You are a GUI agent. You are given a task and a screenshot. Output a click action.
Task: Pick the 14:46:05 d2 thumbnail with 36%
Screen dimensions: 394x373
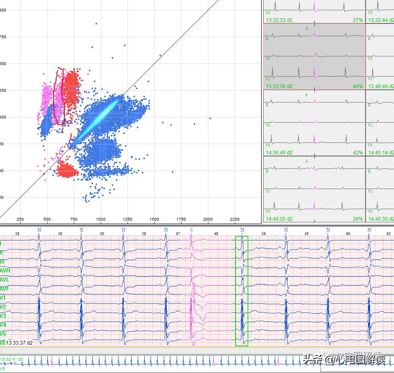(x=314, y=189)
